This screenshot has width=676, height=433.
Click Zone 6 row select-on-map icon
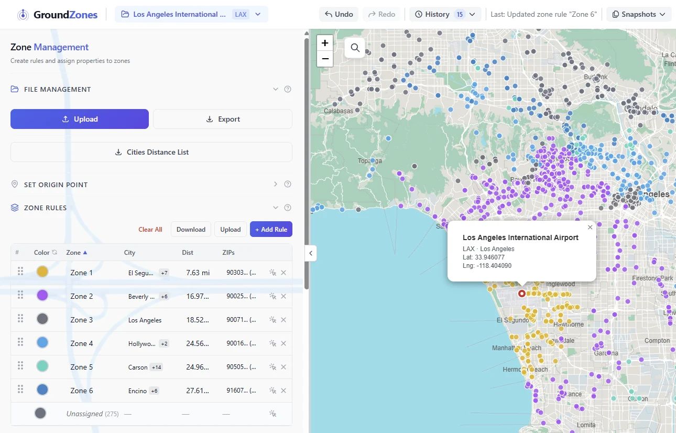[x=272, y=391]
